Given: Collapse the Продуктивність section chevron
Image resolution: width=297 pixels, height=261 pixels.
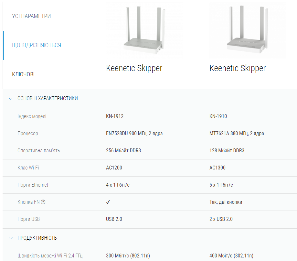Looking at the screenshot, I should [x=11, y=238].
